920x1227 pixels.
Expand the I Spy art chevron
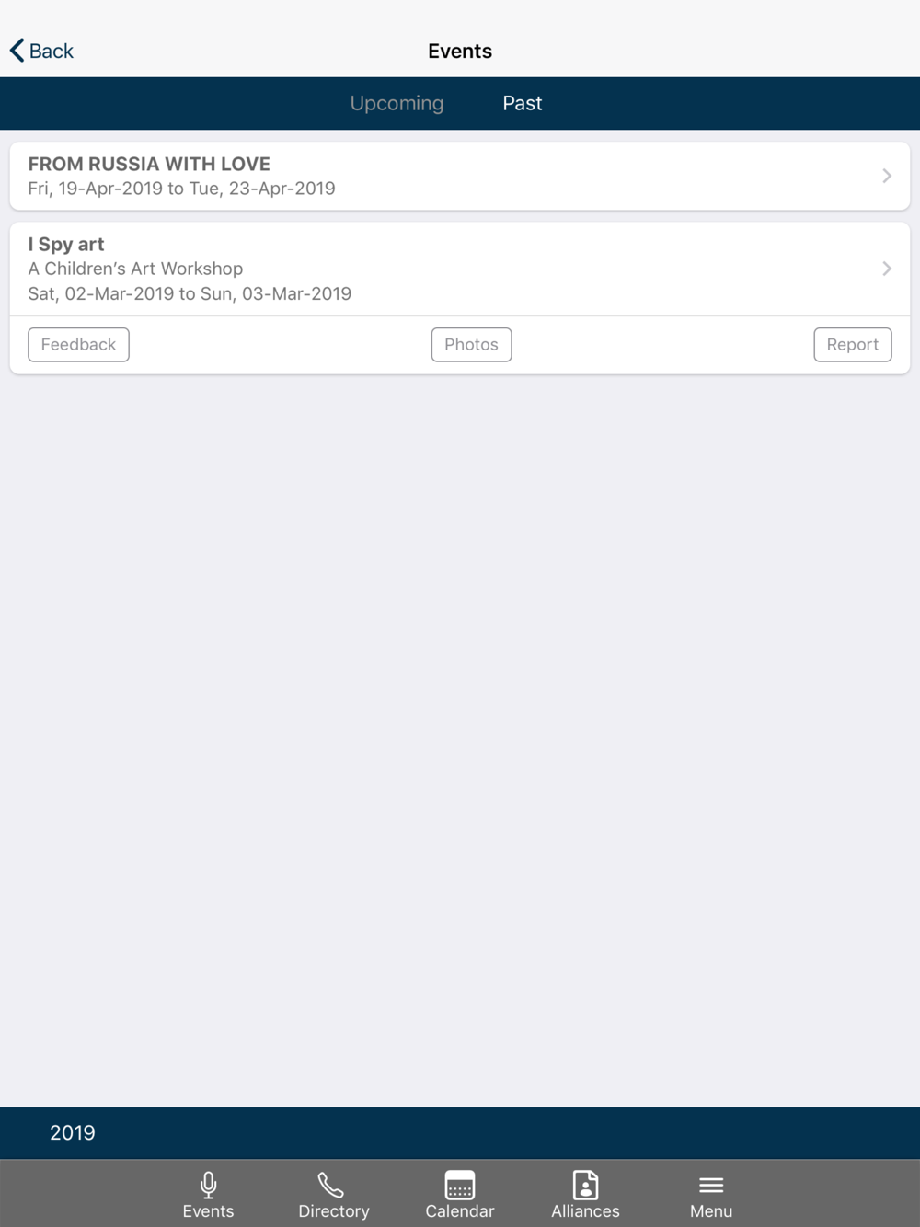pyautogui.click(x=887, y=269)
